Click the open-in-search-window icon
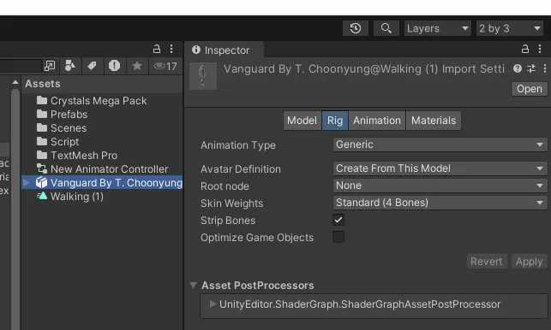The height and width of the screenshot is (330, 551). coord(50,66)
